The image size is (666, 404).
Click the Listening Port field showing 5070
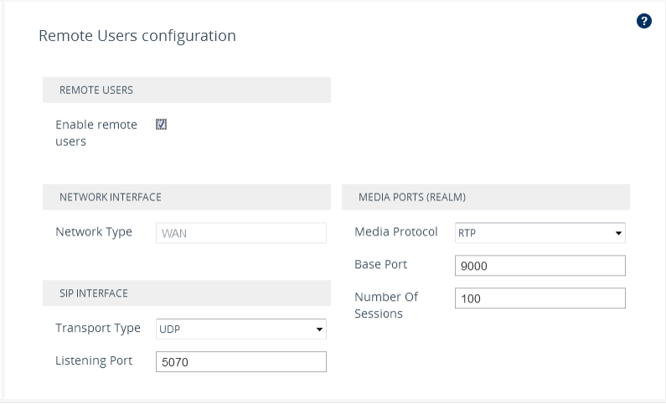pyautogui.click(x=241, y=361)
